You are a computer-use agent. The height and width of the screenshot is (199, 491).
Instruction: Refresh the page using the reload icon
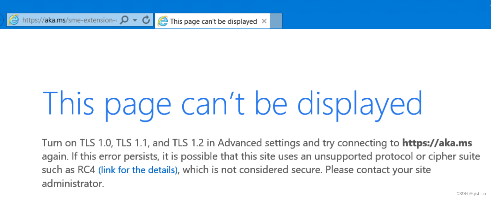(146, 20)
